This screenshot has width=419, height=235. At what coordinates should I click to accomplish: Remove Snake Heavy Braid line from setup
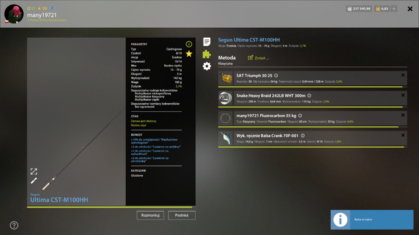click(x=403, y=95)
